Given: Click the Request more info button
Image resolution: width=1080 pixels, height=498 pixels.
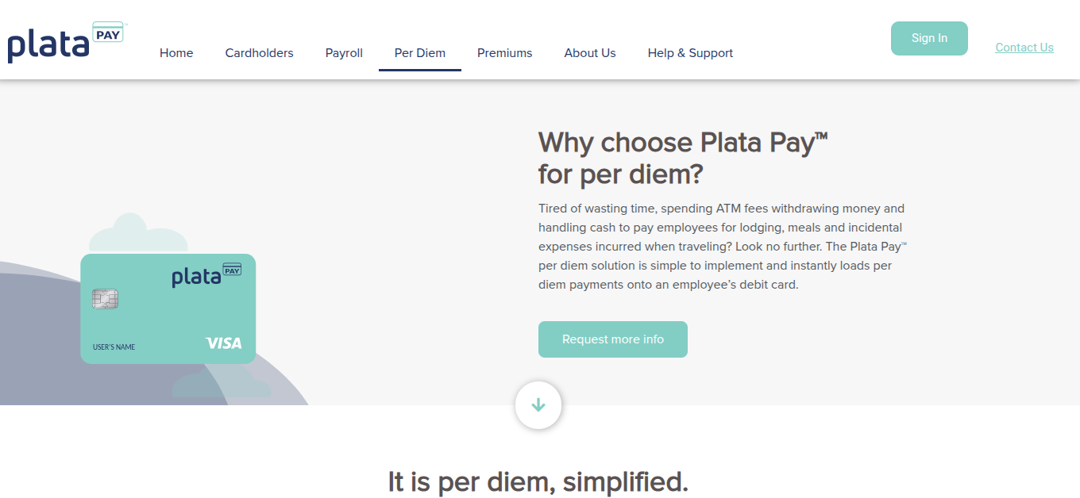Looking at the screenshot, I should [613, 339].
